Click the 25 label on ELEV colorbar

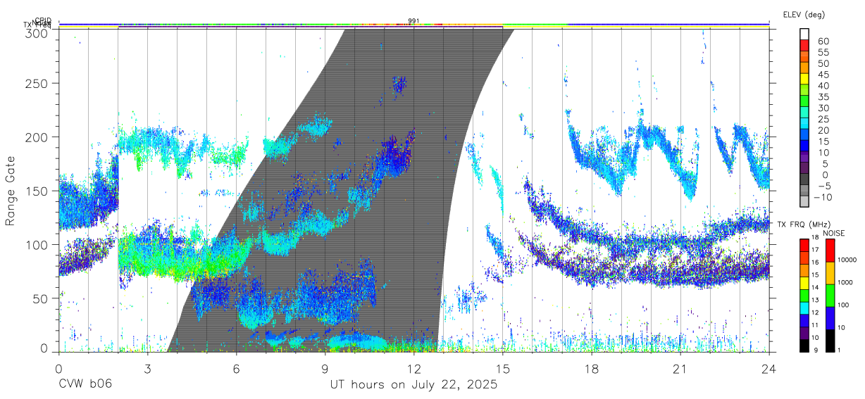[823, 119]
